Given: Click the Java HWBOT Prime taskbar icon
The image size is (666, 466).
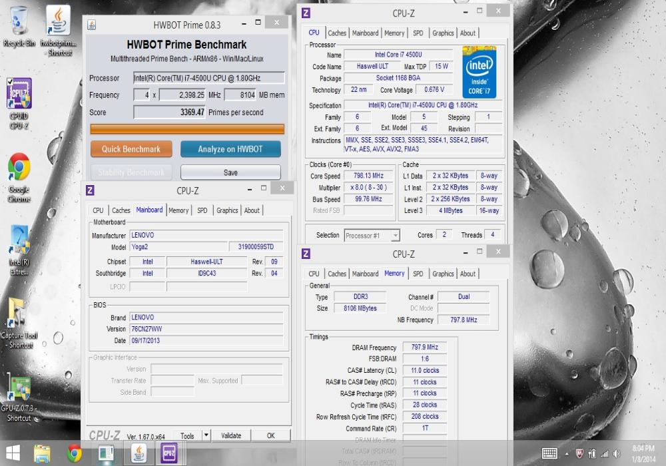Looking at the screenshot, I should click(x=139, y=453).
